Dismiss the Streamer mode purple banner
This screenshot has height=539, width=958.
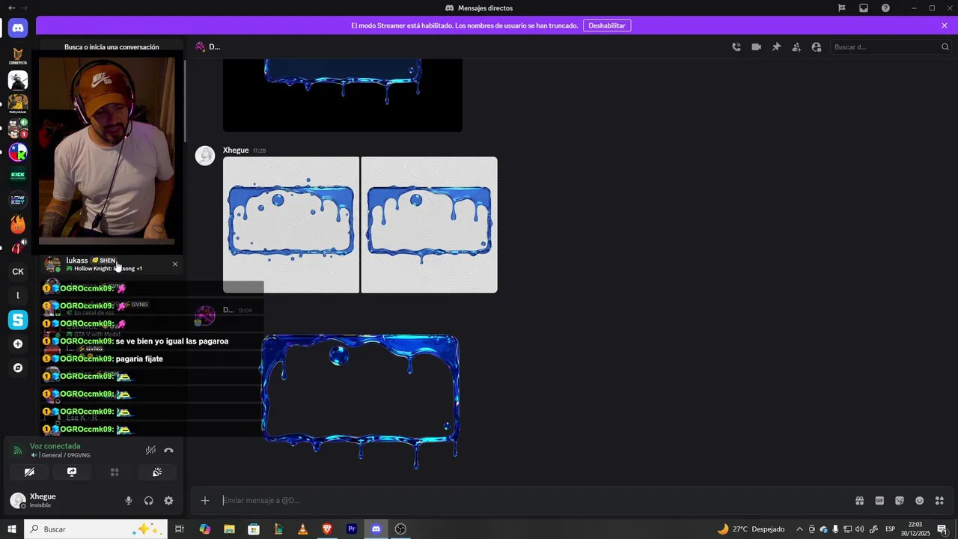(x=945, y=25)
